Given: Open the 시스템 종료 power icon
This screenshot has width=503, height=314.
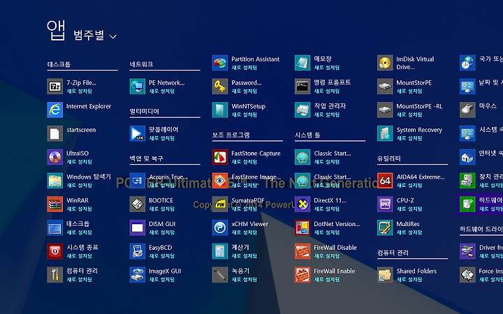Looking at the screenshot, I should coord(55,251).
